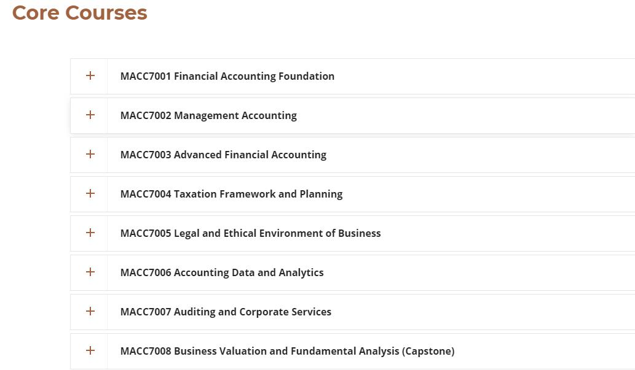This screenshot has height=370, width=635.
Task: Click plus icon beside MACC7005 Legal and Ethical
Action: [x=90, y=233]
